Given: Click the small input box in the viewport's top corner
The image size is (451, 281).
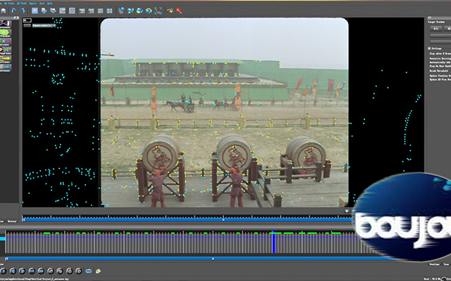Looking at the screenshot, I should 27,20.
